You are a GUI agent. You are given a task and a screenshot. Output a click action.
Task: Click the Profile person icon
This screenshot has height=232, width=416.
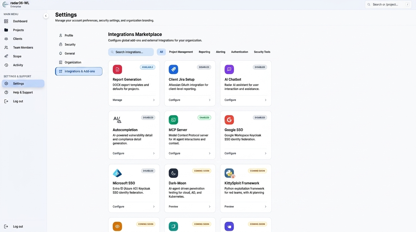(60, 35)
